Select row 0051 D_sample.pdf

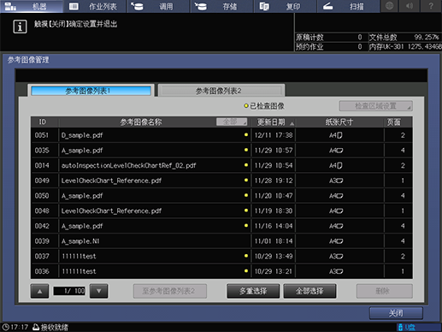(x=221, y=135)
